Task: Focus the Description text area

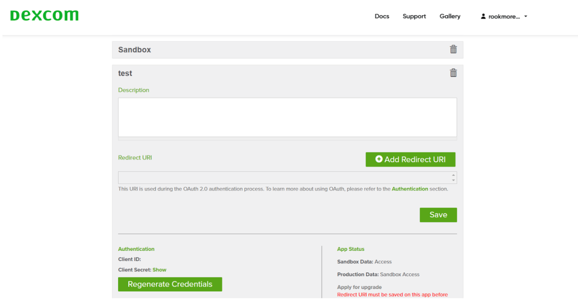Action: click(287, 117)
